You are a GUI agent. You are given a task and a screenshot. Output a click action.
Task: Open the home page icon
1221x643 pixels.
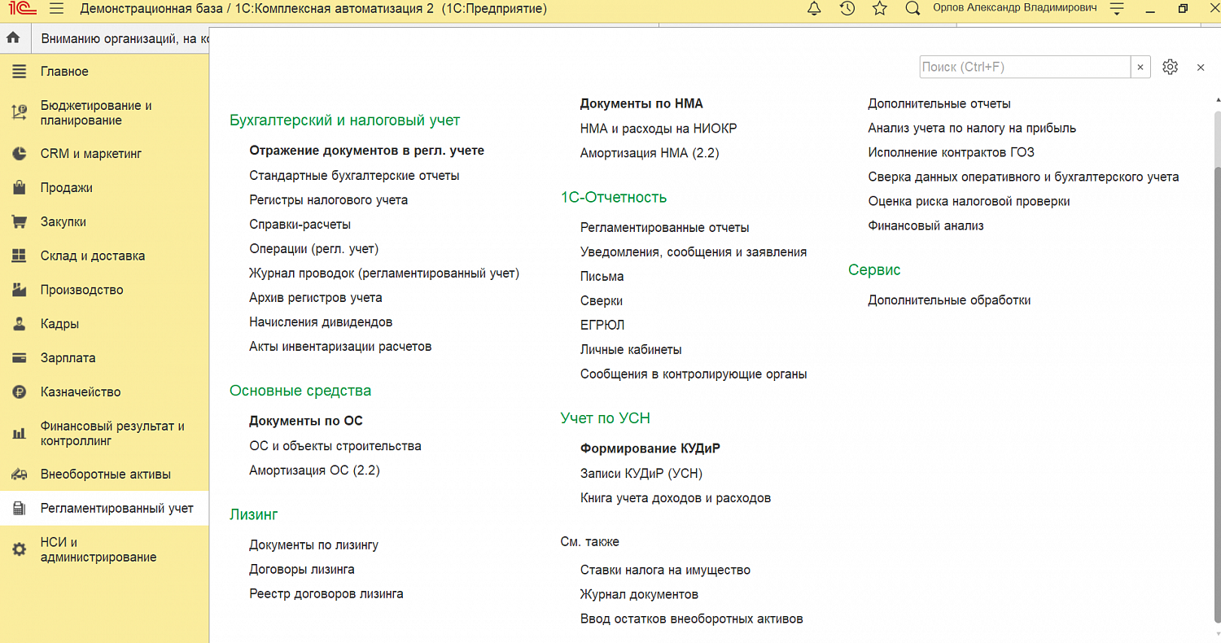coord(13,38)
